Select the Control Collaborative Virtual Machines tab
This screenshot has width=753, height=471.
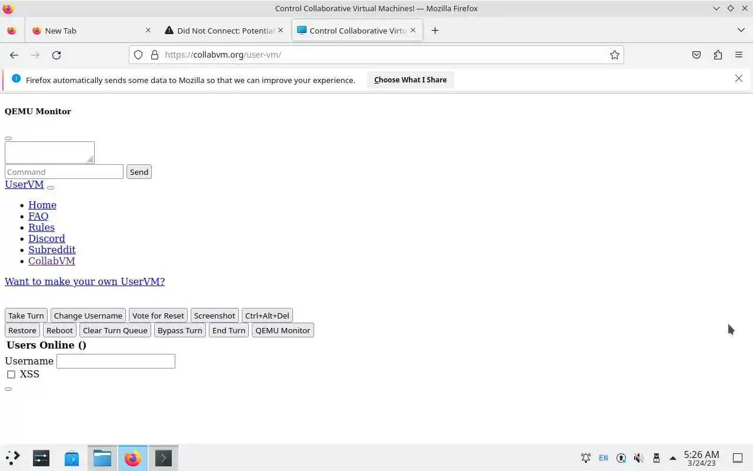(358, 31)
